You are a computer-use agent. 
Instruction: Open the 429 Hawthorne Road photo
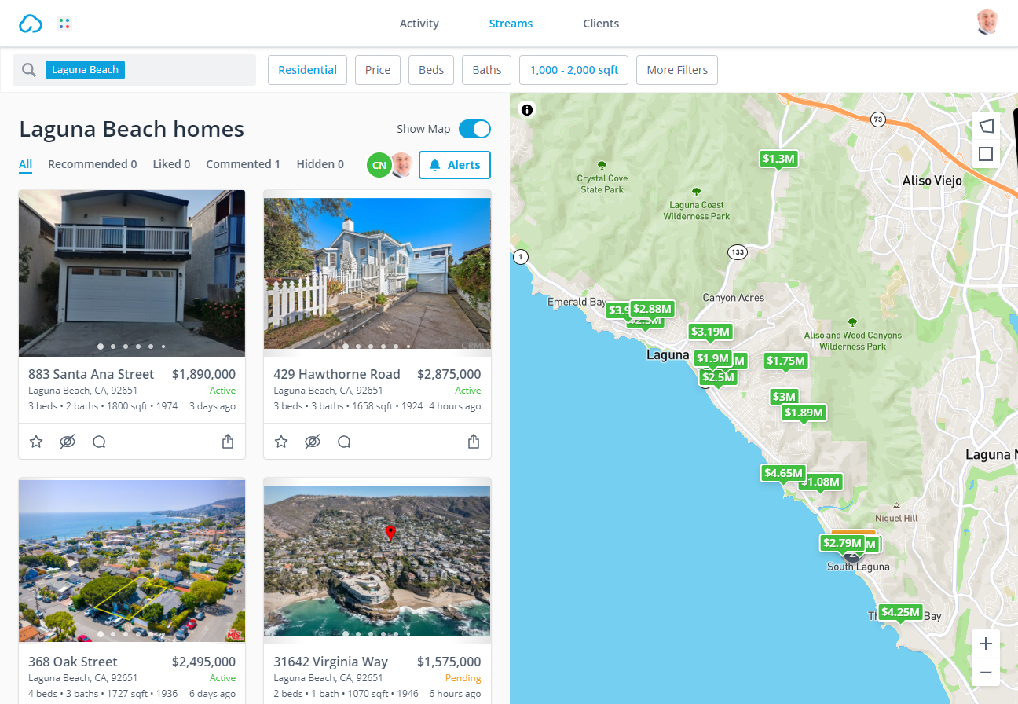click(x=377, y=273)
